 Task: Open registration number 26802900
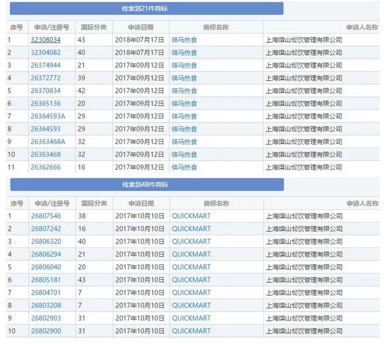pos(46,331)
